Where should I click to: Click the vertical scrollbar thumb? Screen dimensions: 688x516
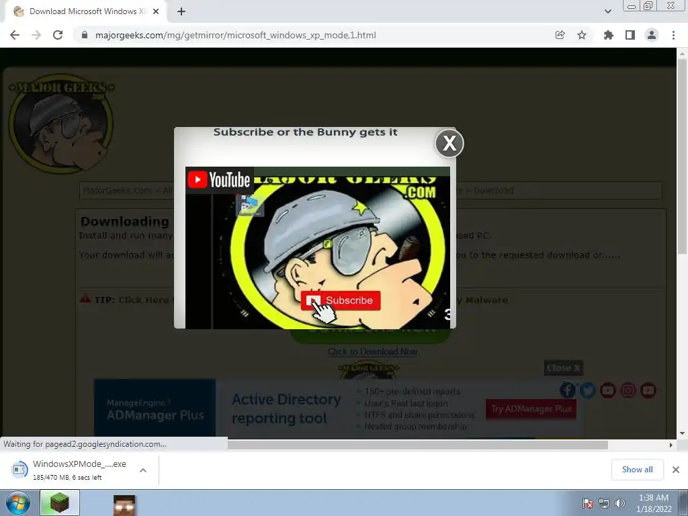point(682,156)
